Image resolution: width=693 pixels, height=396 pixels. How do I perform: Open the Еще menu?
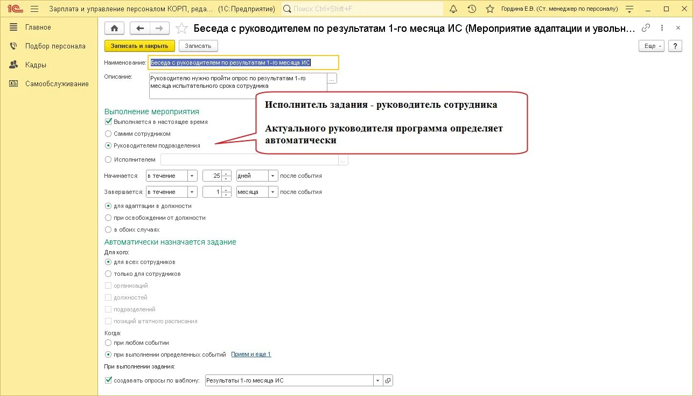(652, 46)
